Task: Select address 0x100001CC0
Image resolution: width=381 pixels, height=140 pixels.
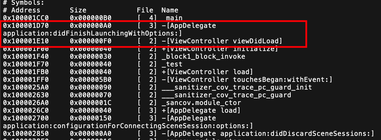Action: (24, 18)
